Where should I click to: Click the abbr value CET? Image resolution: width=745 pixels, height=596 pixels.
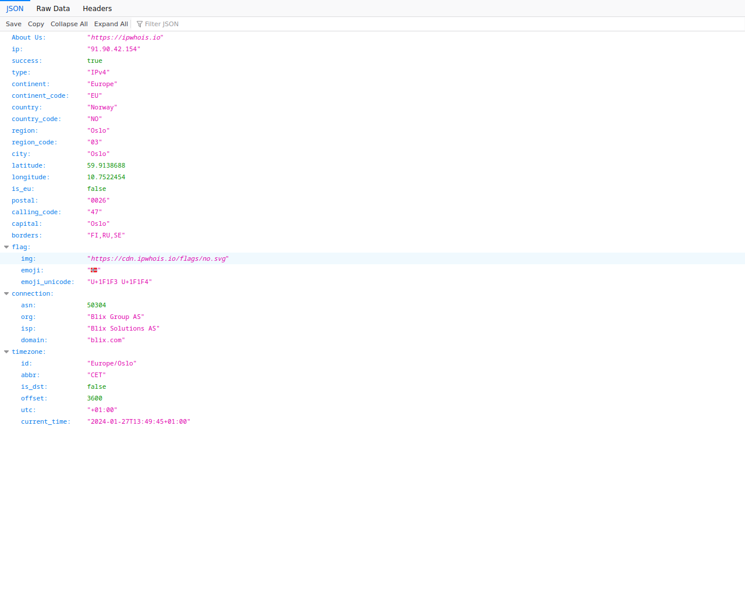pyautogui.click(x=97, y=375)
